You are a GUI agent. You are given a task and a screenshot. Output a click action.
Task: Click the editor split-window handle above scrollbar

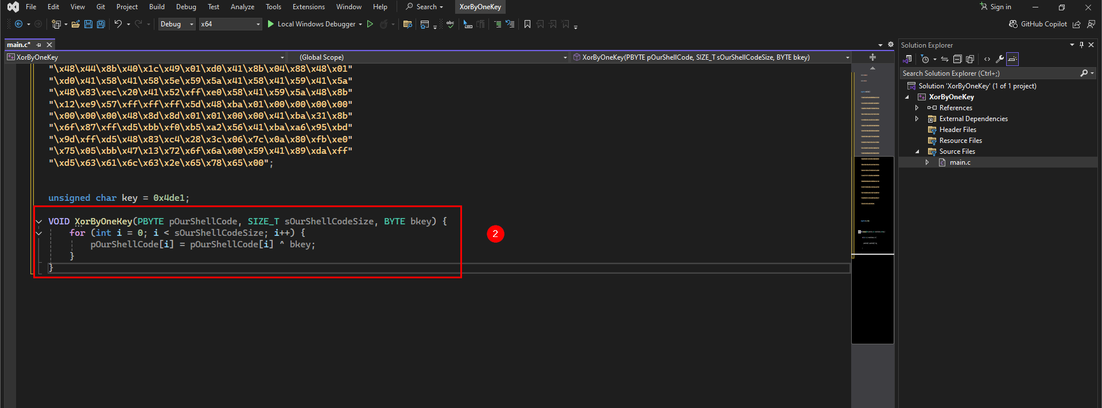872,57
